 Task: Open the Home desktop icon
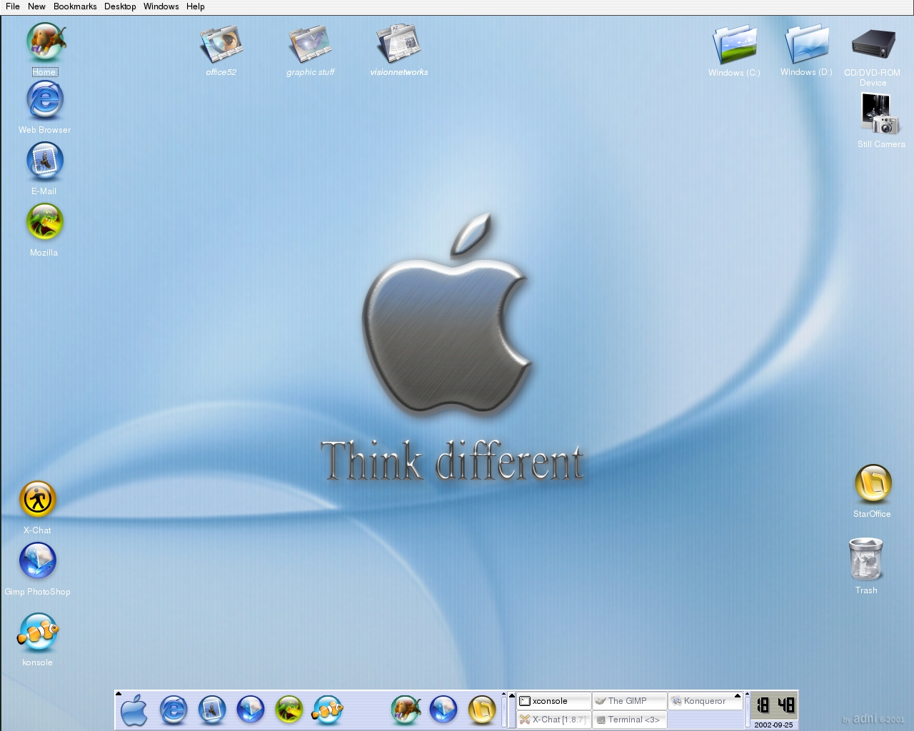(45, 43)
